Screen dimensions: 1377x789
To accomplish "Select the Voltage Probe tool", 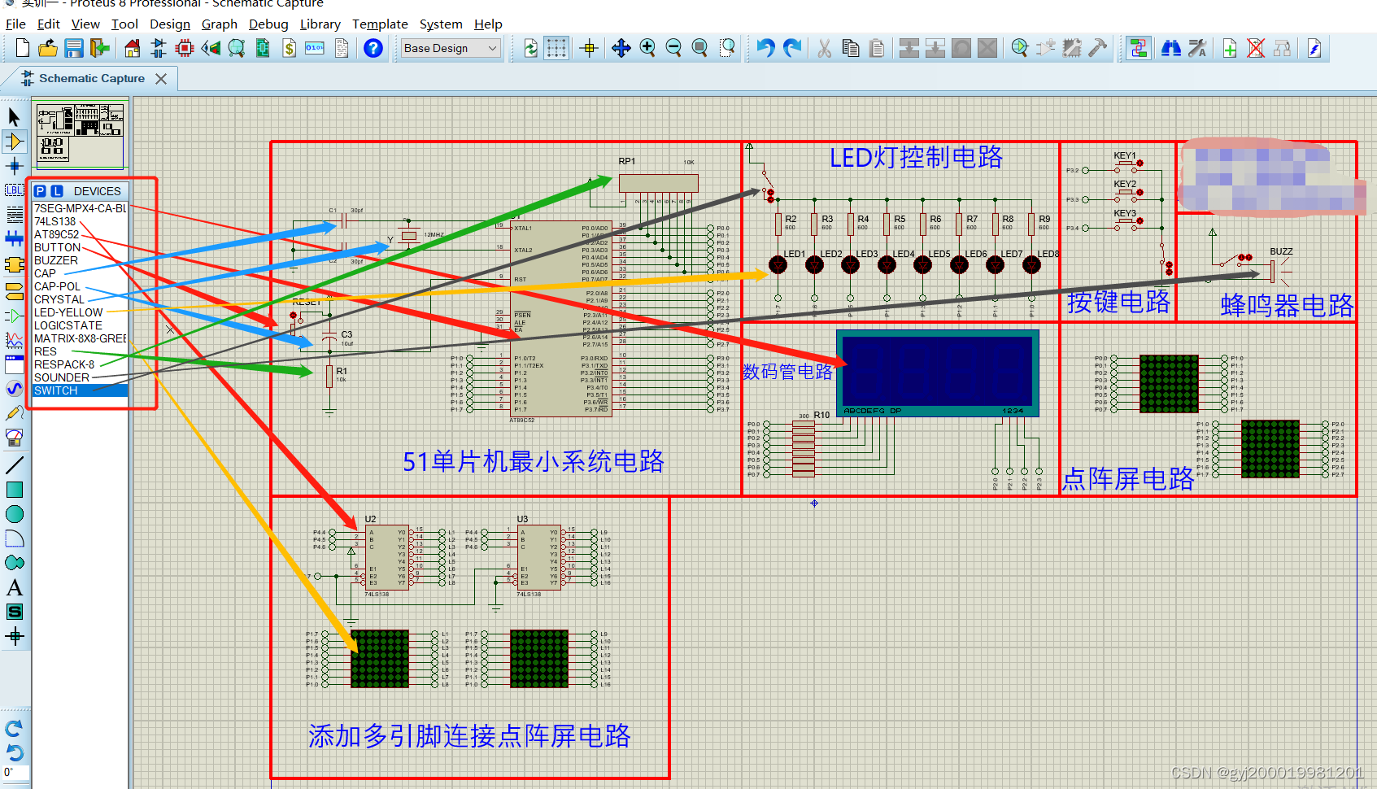I will coord(13,412).
